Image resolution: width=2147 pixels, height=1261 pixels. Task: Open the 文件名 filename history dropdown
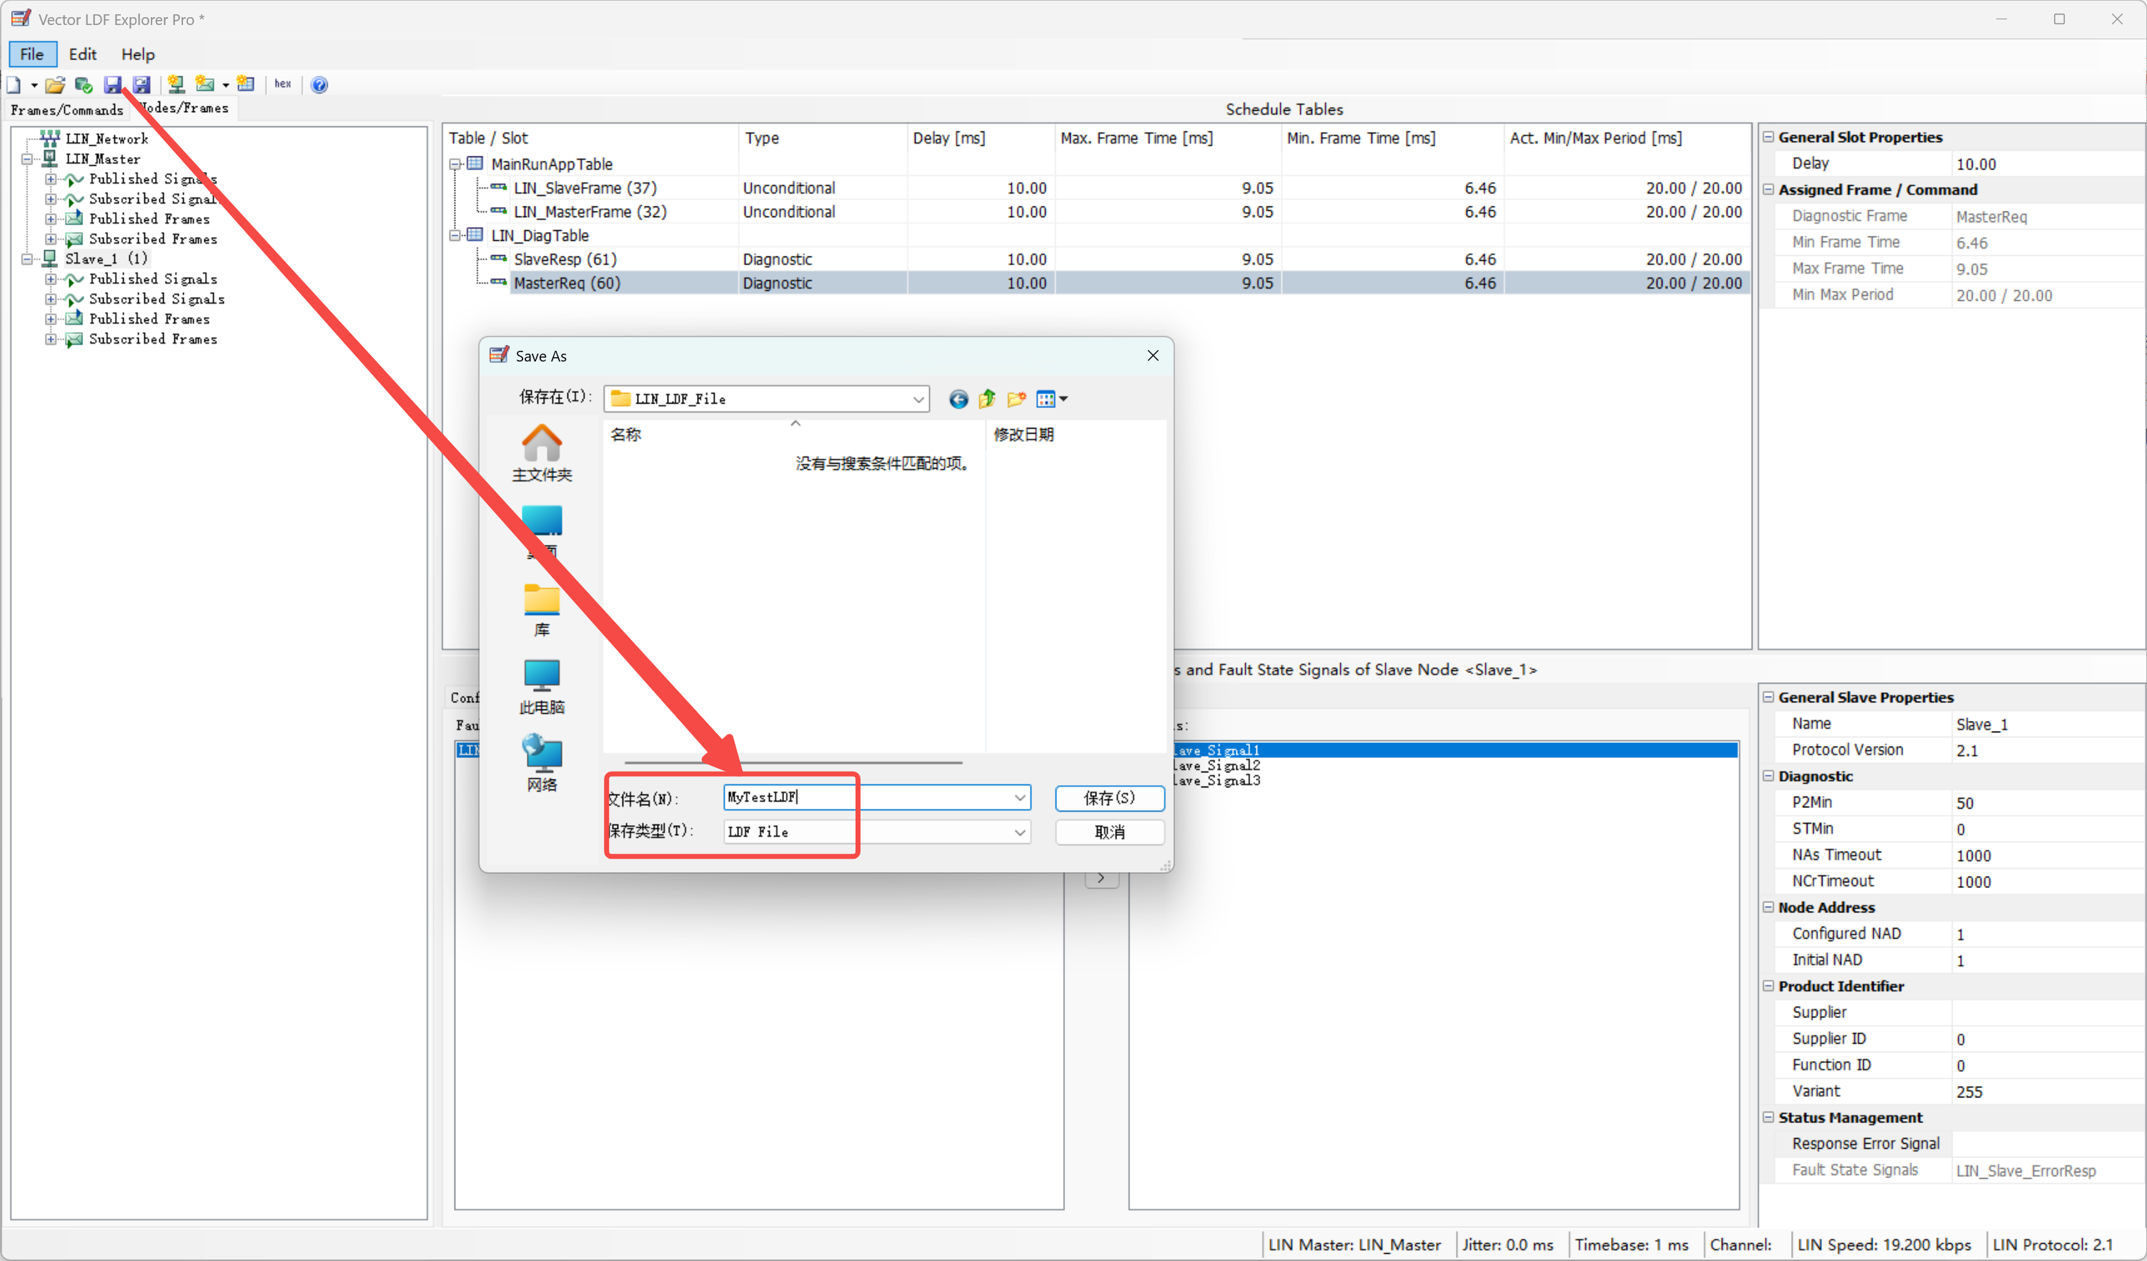1020,798
